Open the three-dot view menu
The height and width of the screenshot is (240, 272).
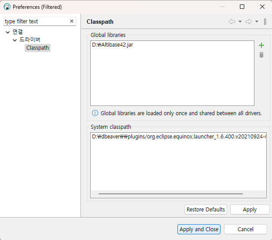pyautogui.click(x=265, y=22)
